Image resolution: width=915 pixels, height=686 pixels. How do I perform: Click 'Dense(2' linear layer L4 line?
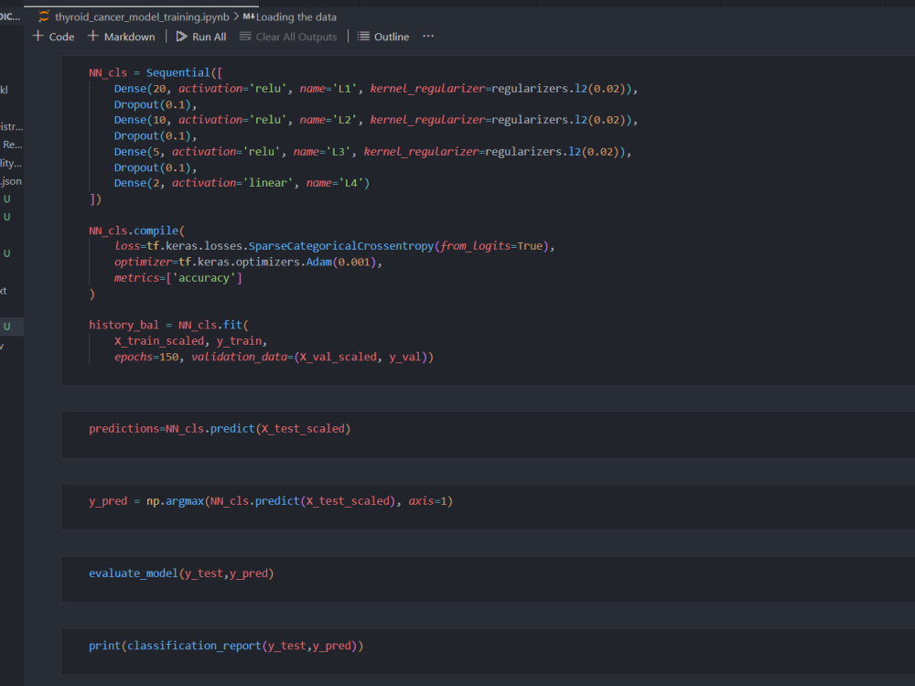242,183
